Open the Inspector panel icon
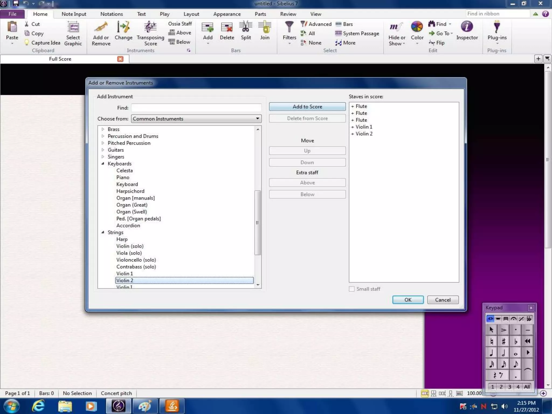This screenshot has height=414, width=552. pos(467,27)
